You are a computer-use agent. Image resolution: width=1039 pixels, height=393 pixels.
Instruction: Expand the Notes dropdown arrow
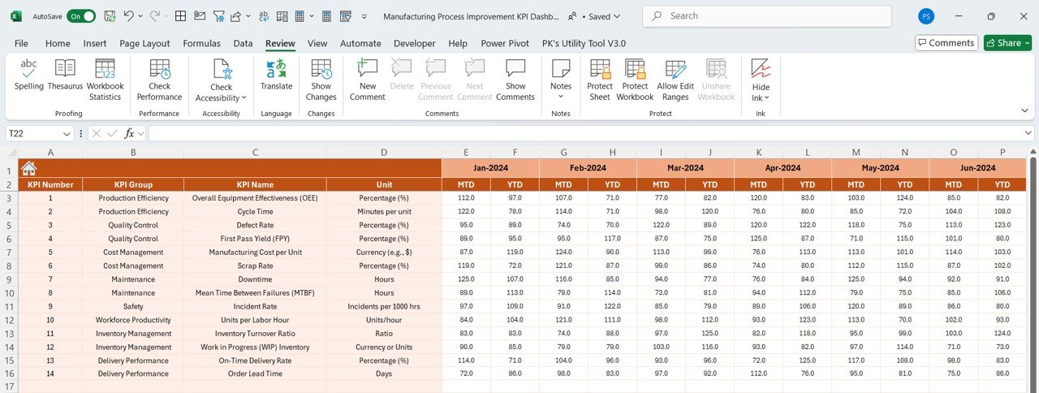point(561,97)
